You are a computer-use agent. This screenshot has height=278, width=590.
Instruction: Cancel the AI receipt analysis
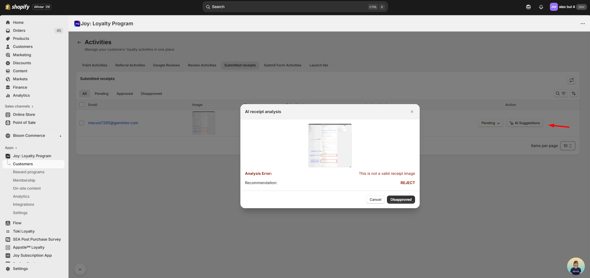(x=375, y=200)
